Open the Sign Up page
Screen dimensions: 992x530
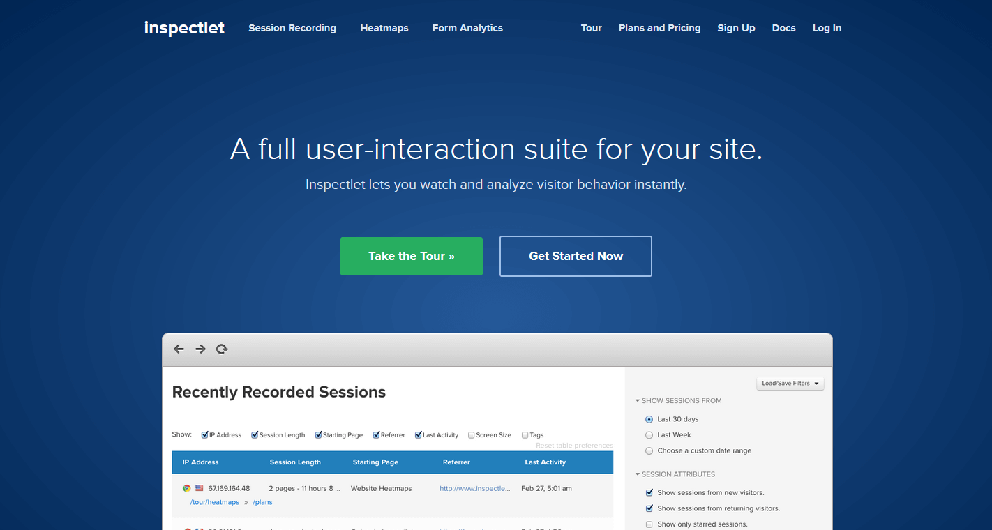pos(736,28)
